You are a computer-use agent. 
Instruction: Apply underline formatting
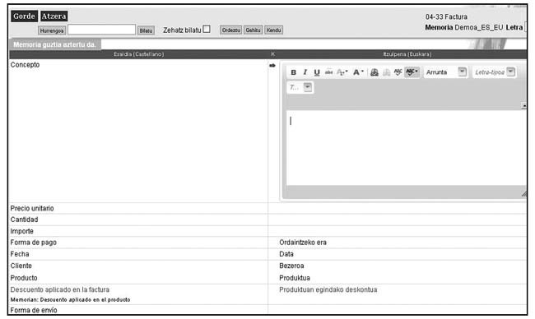[317, 72]
